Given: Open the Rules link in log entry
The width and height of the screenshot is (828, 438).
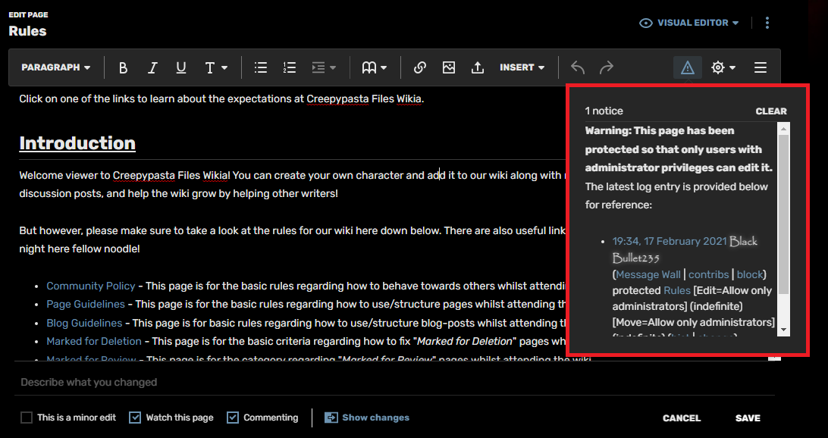Looking at the screenshot, I should 677,291.
